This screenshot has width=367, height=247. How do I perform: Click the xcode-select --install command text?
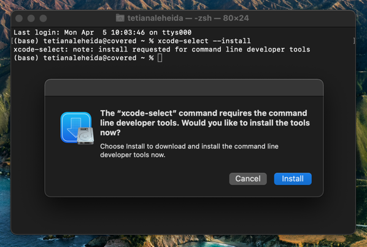(x=204, y=41)
